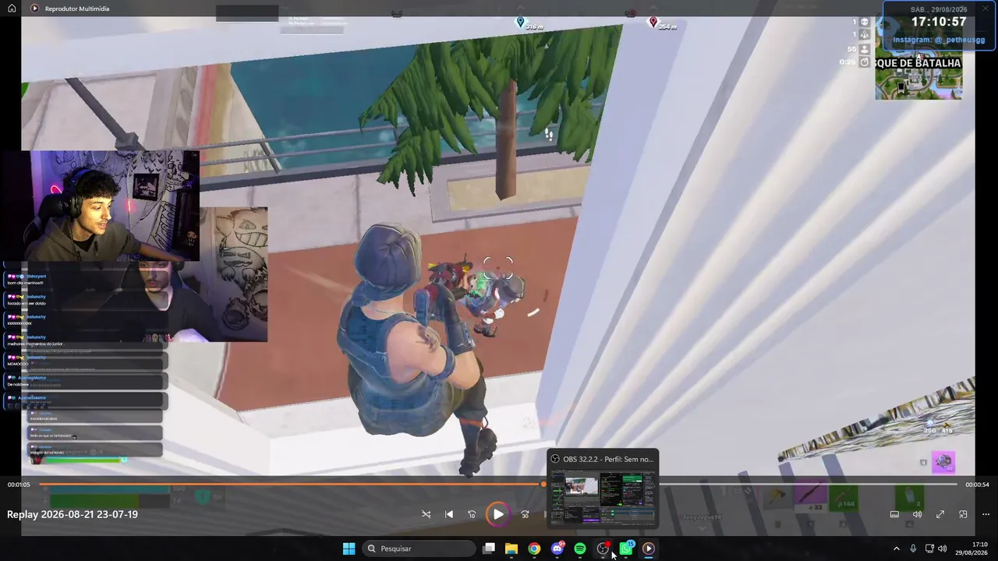Screen dimensions: 998x561
Task: Click the Pesquisar taskbar search box
Action: [x=419, y=549]
